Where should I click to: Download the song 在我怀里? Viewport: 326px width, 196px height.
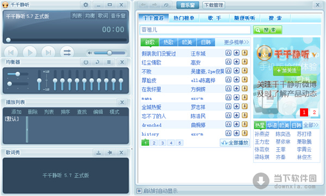coord(244,88)
